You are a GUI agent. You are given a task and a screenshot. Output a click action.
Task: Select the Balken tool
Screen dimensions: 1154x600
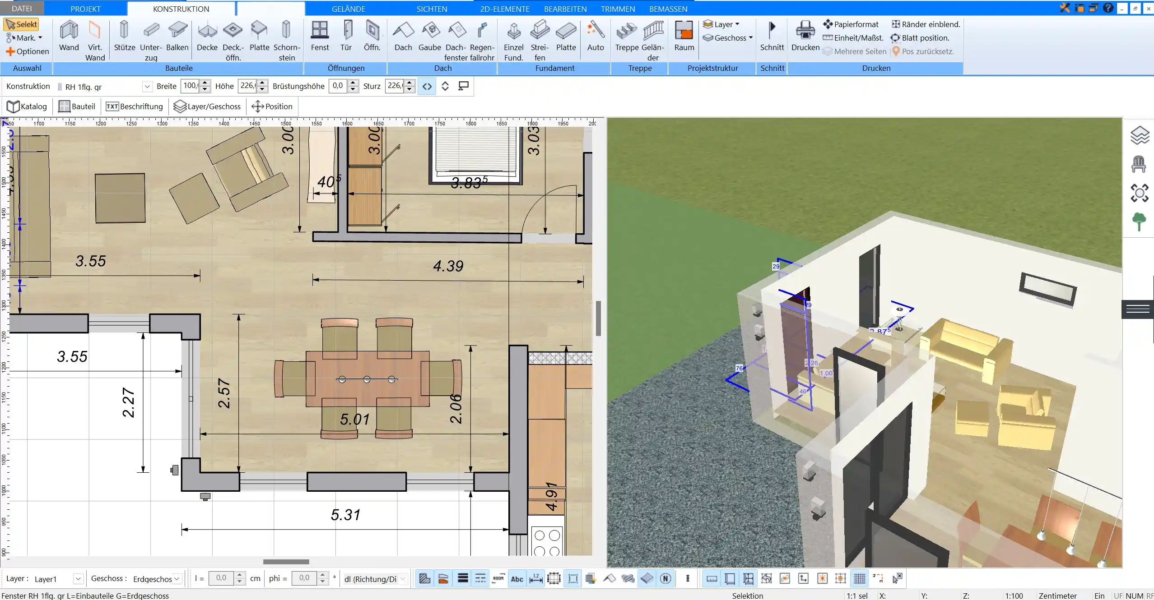point(177,36)
